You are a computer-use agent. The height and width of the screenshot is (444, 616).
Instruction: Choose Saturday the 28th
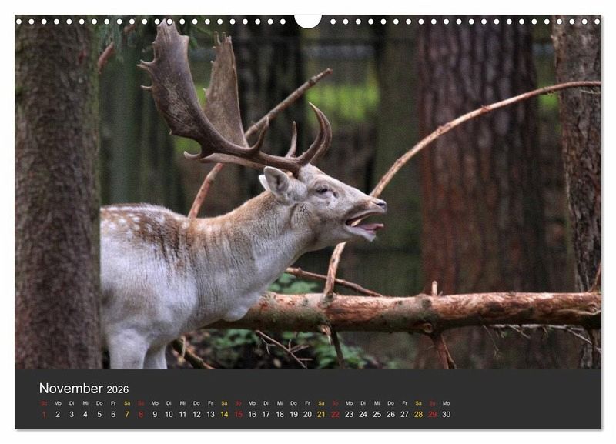418,414
